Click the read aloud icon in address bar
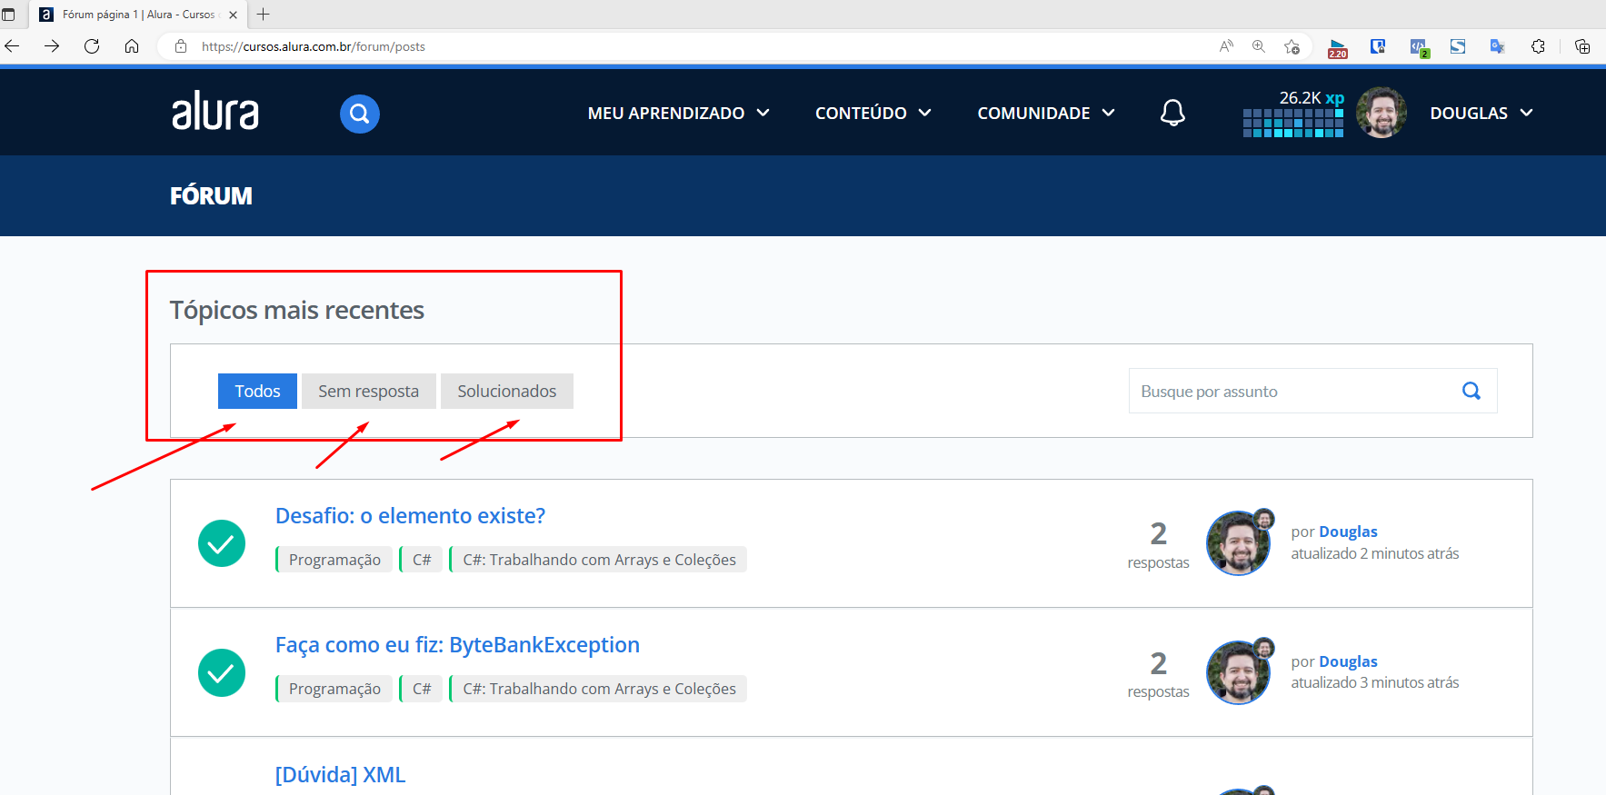This screenshot has width=1606, height=795. (x=1226, y=46)
